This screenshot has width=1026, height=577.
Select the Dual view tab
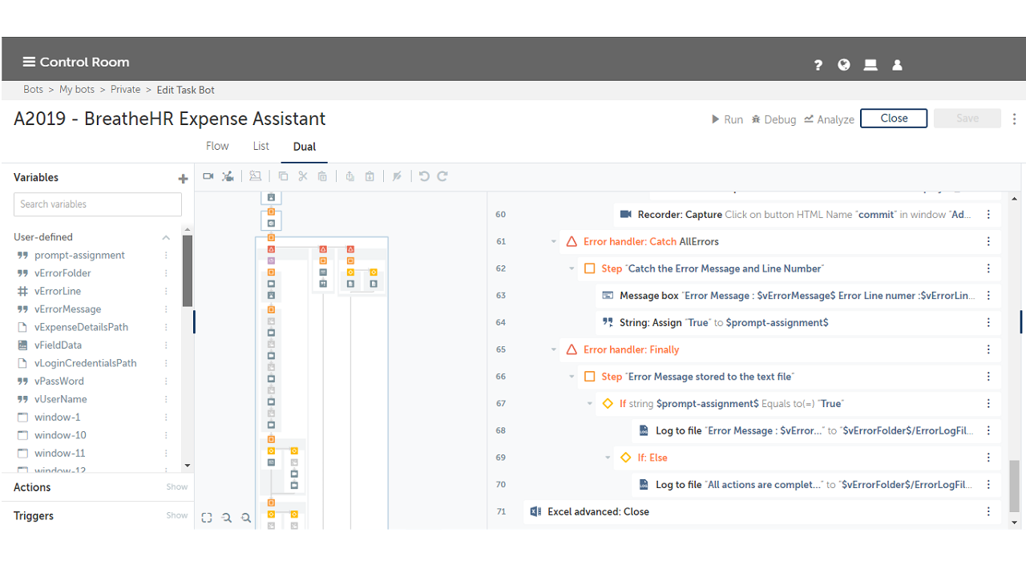[x=305, y=147]
